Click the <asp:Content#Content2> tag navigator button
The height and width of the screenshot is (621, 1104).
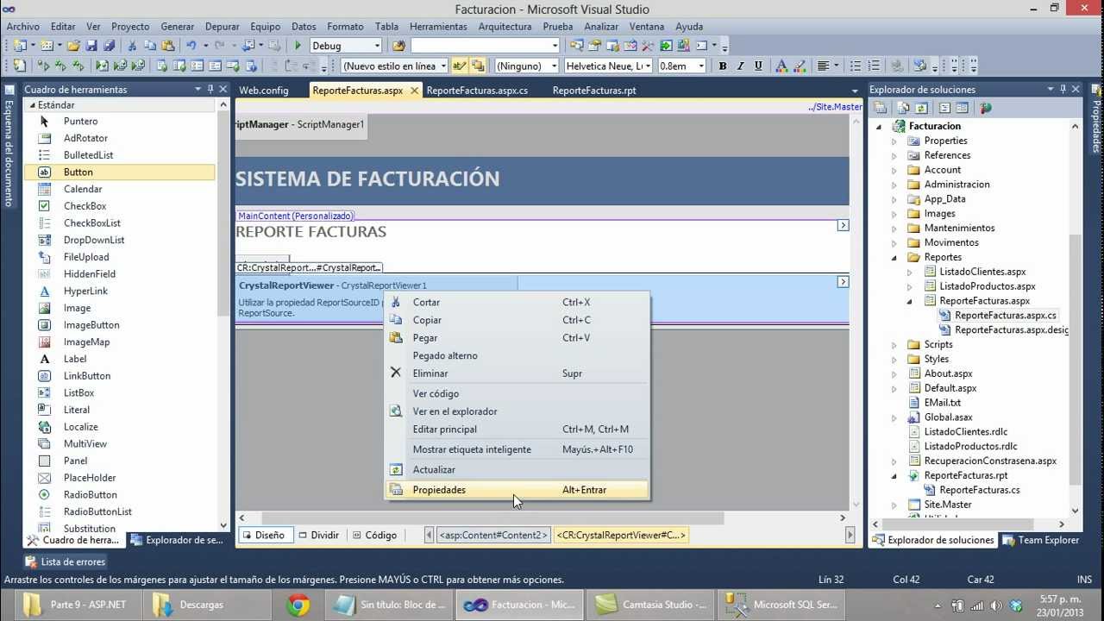493,535
